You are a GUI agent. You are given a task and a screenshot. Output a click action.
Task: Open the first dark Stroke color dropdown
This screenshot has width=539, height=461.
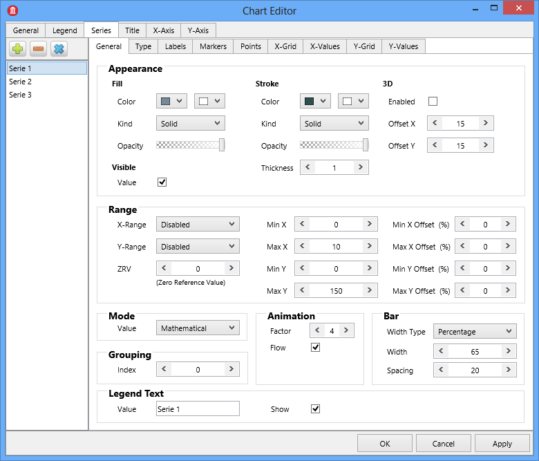pos(315,101)
